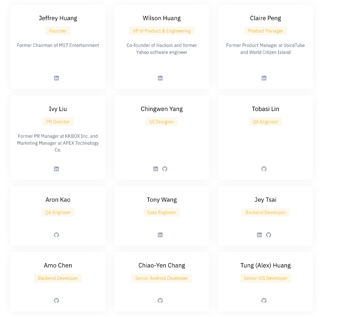The image size is (340, 317).
Task: Click Ivy Liu's name
Action: tap(58, 109)
